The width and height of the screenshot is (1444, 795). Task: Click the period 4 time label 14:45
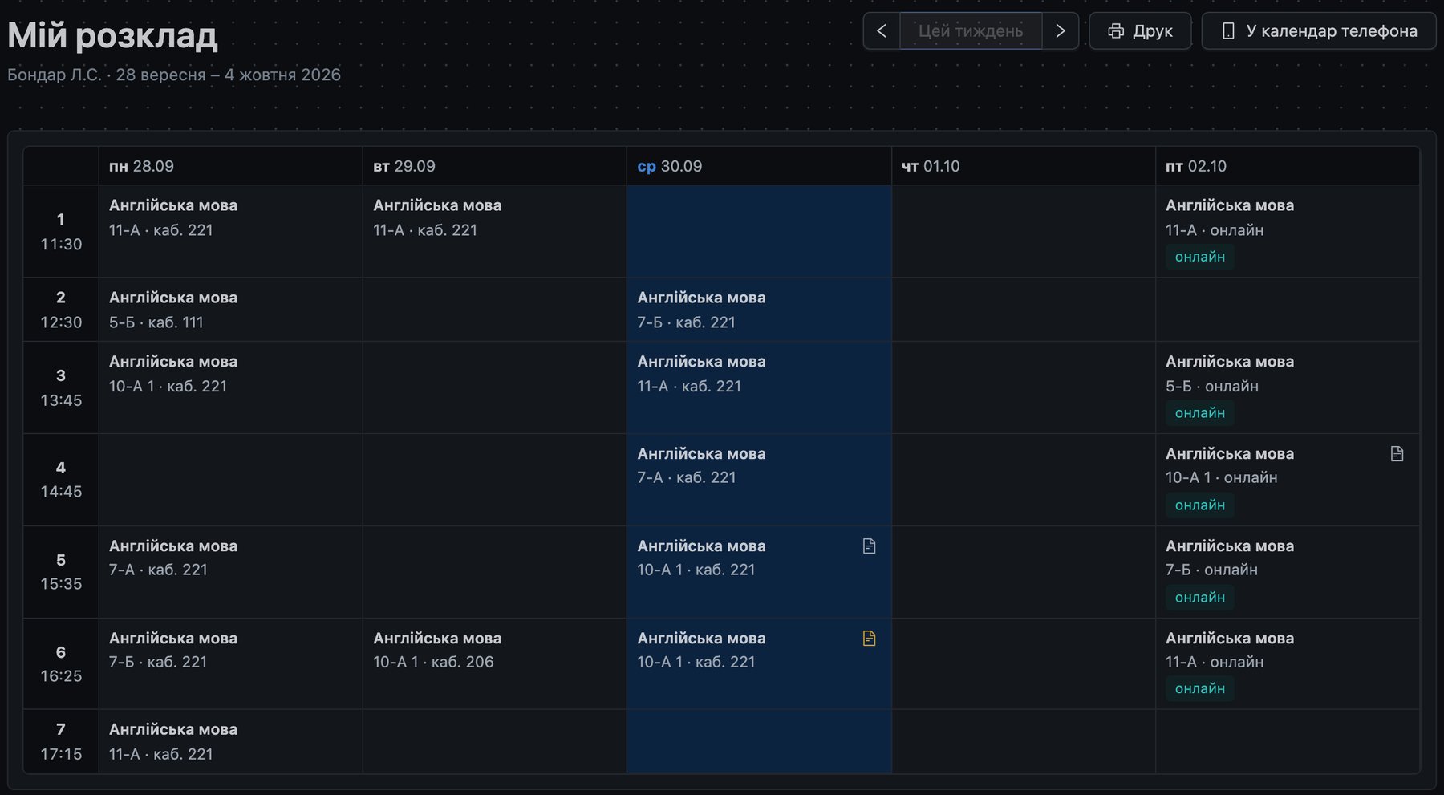[x=61, y=492]
